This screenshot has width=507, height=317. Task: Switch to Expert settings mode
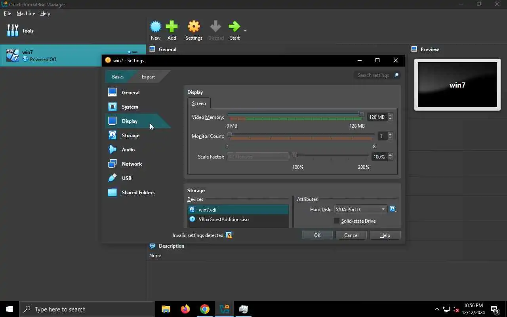(x=148, y=76)
